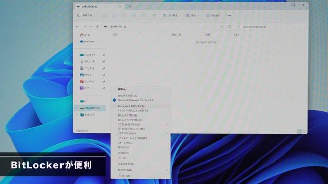Click the Delete trash toolbar icon
This screenshot has width=328, height=184.
pos(154,16)
